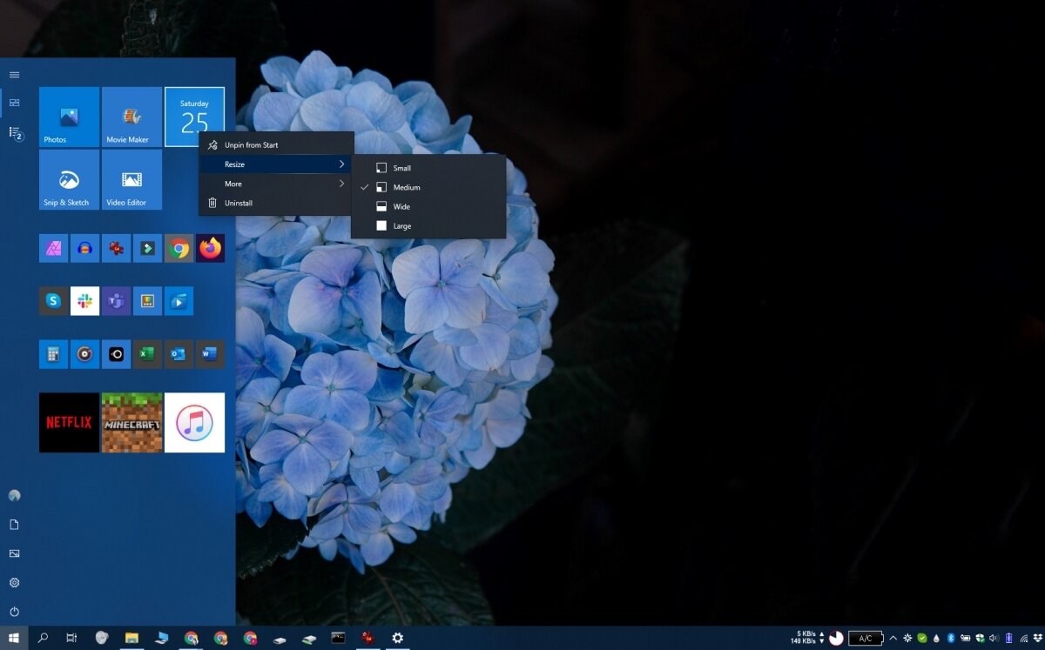The width and height of the screenshot is (1045, 650).
Task: Launch the Minecraft tile
Action: click(x=131, y=423)
